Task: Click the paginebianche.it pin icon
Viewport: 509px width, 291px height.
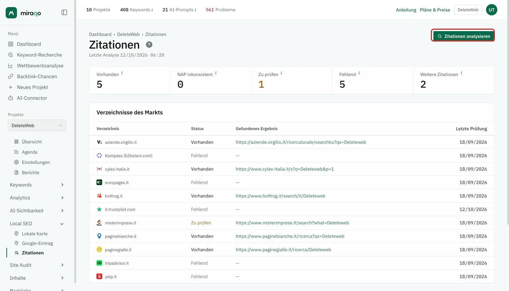Action: pyautogui.click(x=99, y=236)
